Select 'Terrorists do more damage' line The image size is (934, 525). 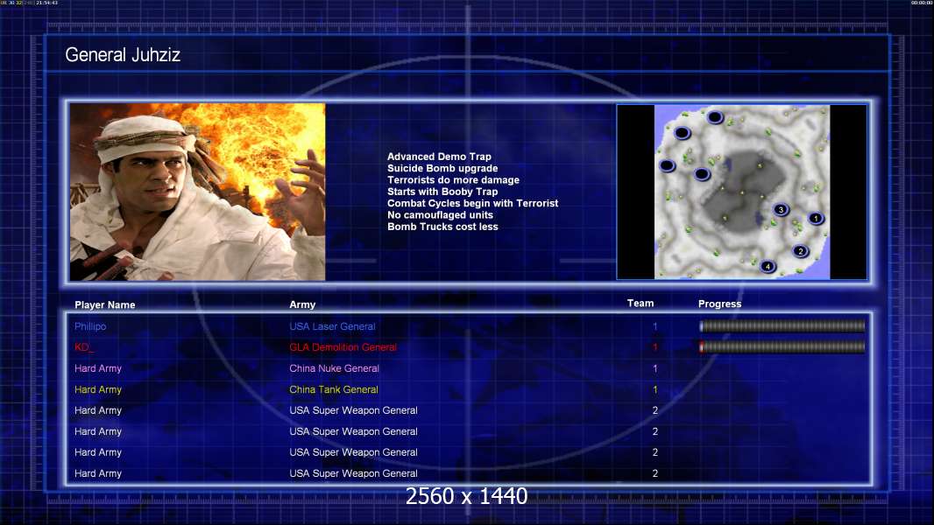click(453, 179)
